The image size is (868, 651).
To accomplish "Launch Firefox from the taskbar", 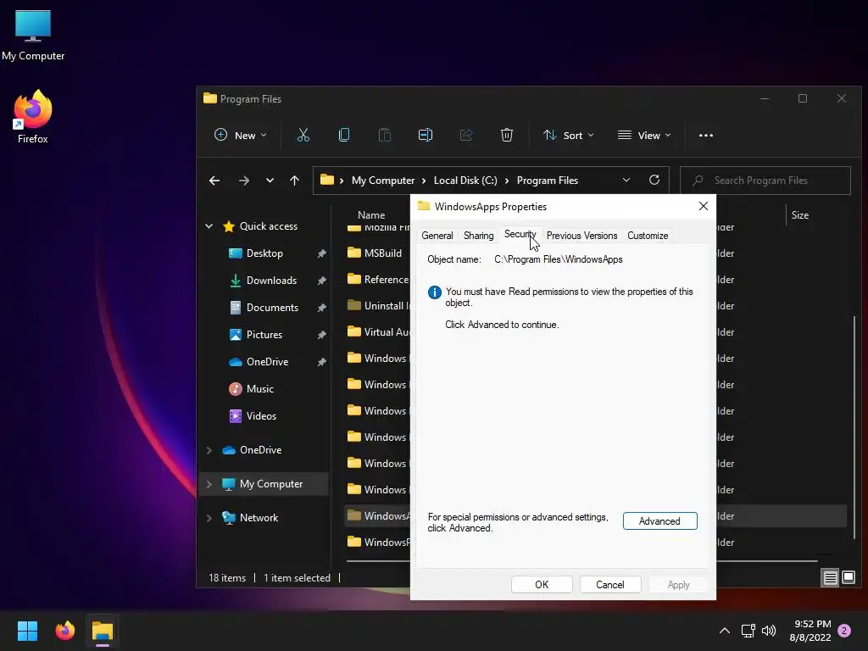I will (64, 631).
